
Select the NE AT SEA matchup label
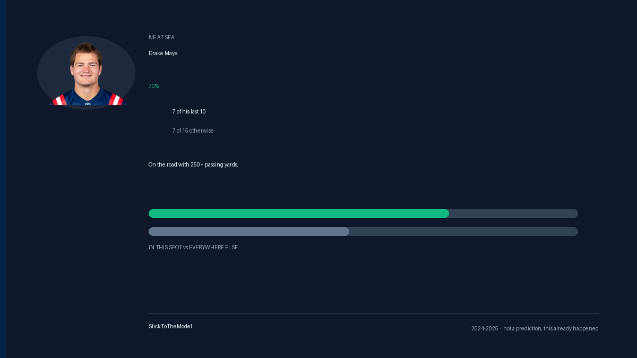(161, 37)
